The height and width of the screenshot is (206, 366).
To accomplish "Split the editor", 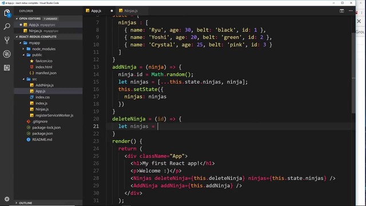I will [342, 11].
